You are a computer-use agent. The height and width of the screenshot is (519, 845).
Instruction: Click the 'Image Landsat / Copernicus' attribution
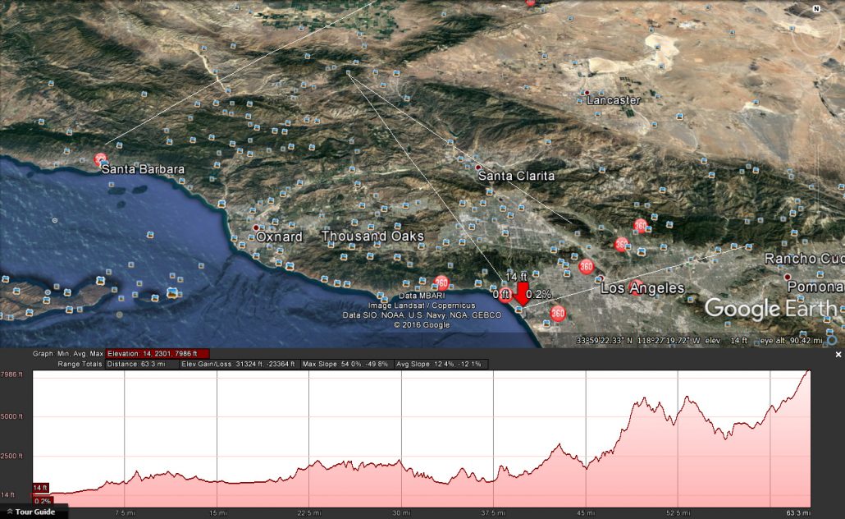click(422, 305)
